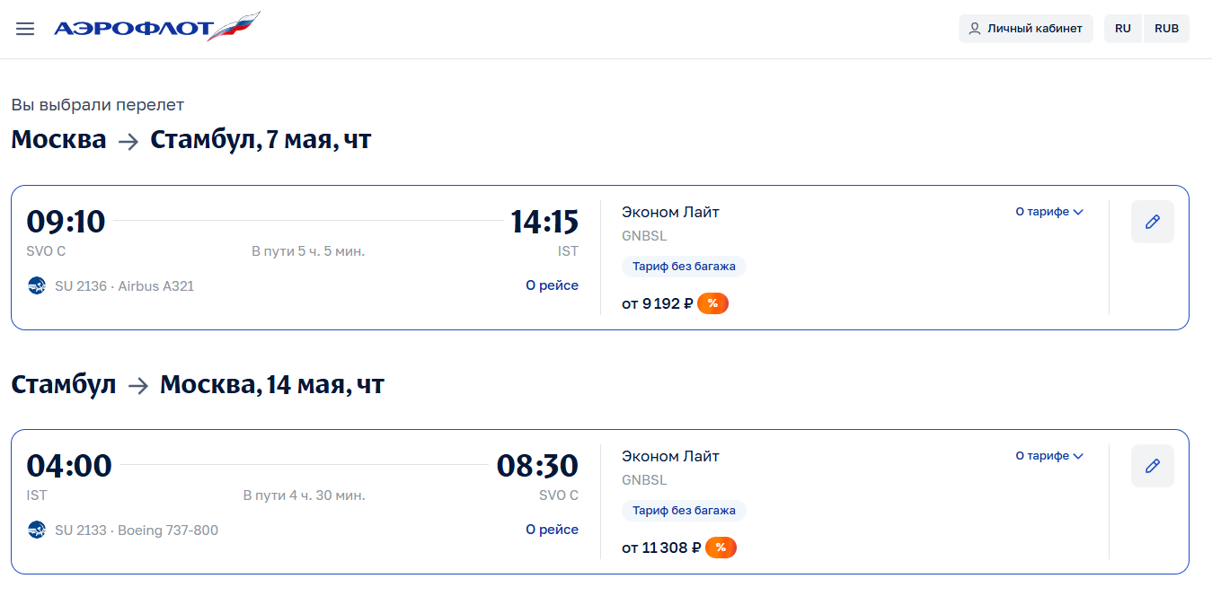Viewport: 1212px width, 605px height.
Task: Click the Aeroflot logo
Action: click(x=156, y=28)
